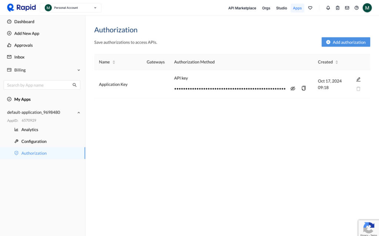Click the Gateways column header

coord(155,62)
